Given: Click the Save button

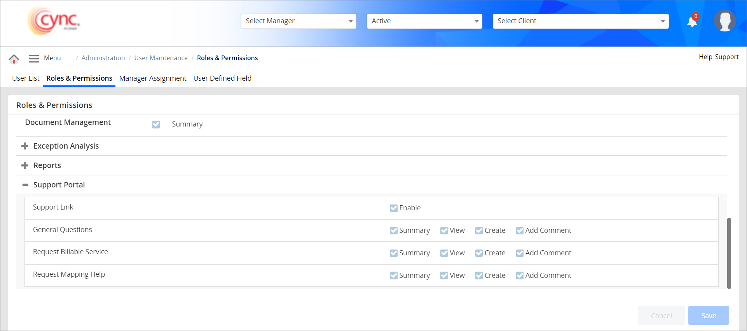Looking at the screenshot, I should [x=708, y=315].
